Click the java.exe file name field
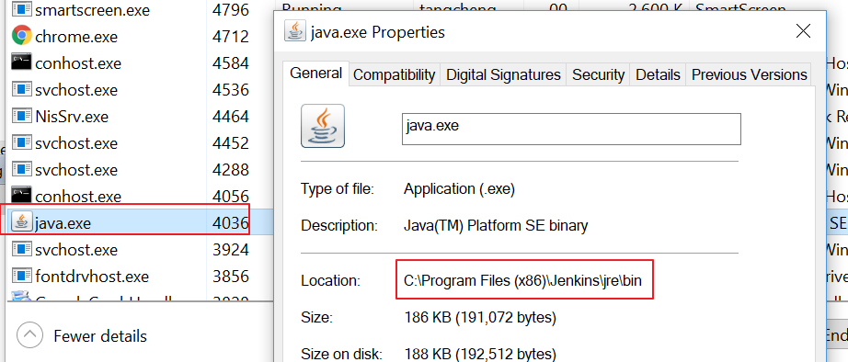Screen dimensions: 848x362 point(571,129)
